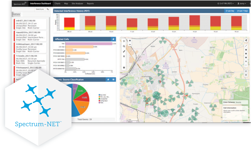
Task: Click the LTE-Total affected cells bar
Action: point(79,47)
